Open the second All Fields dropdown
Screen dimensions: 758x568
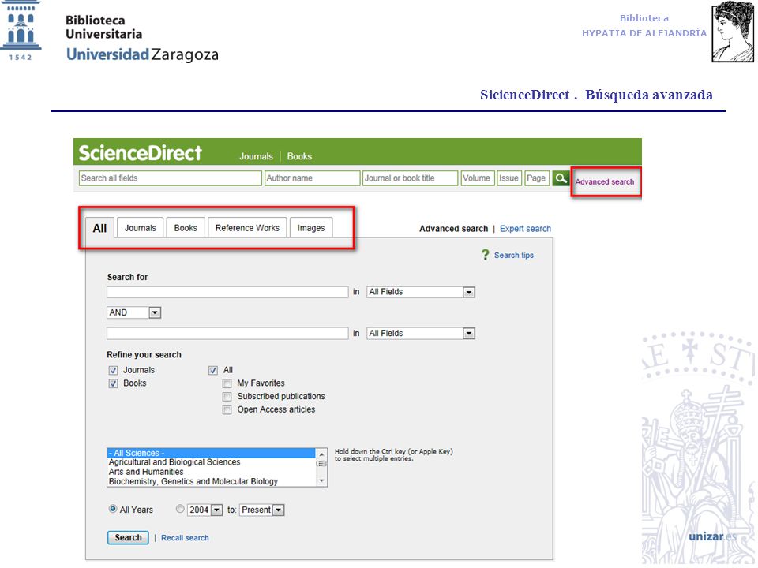click(x=421, y=333)
